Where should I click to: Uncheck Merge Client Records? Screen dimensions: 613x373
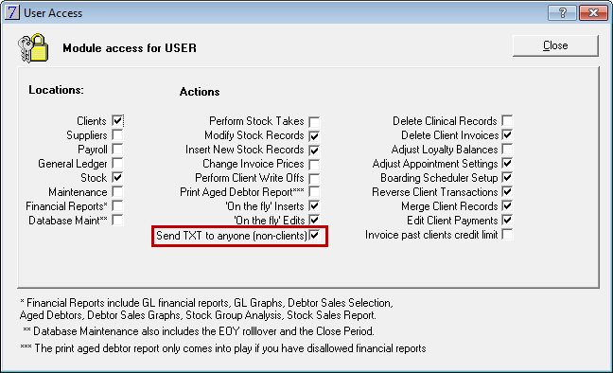(x=507, y=205)
